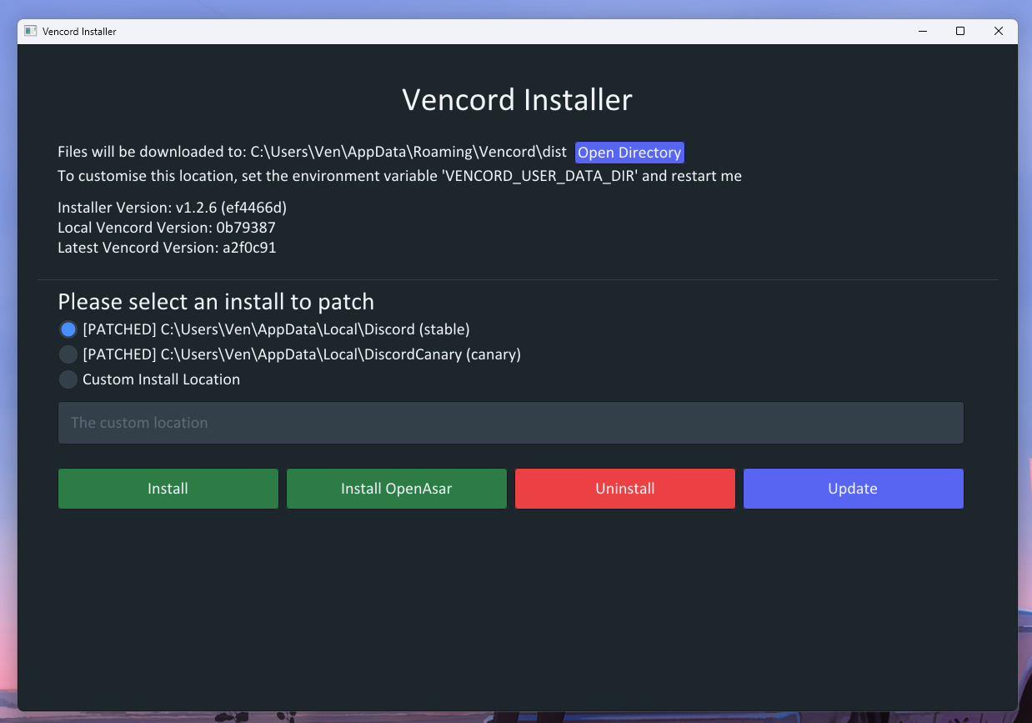Click the '[PATCHED] C:\Users\Ven\AppData\Local\Discord (stable)' label
The image size is (1032, 723).
tap(276, 329)
